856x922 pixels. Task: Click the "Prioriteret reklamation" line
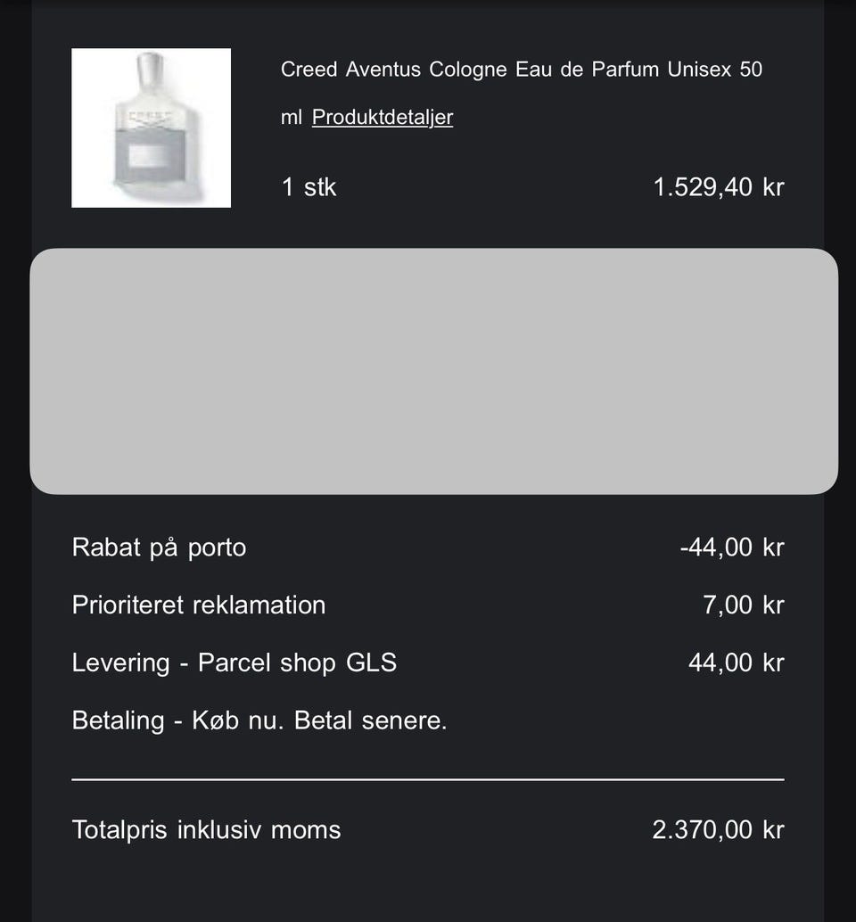(x=198, y=605)
